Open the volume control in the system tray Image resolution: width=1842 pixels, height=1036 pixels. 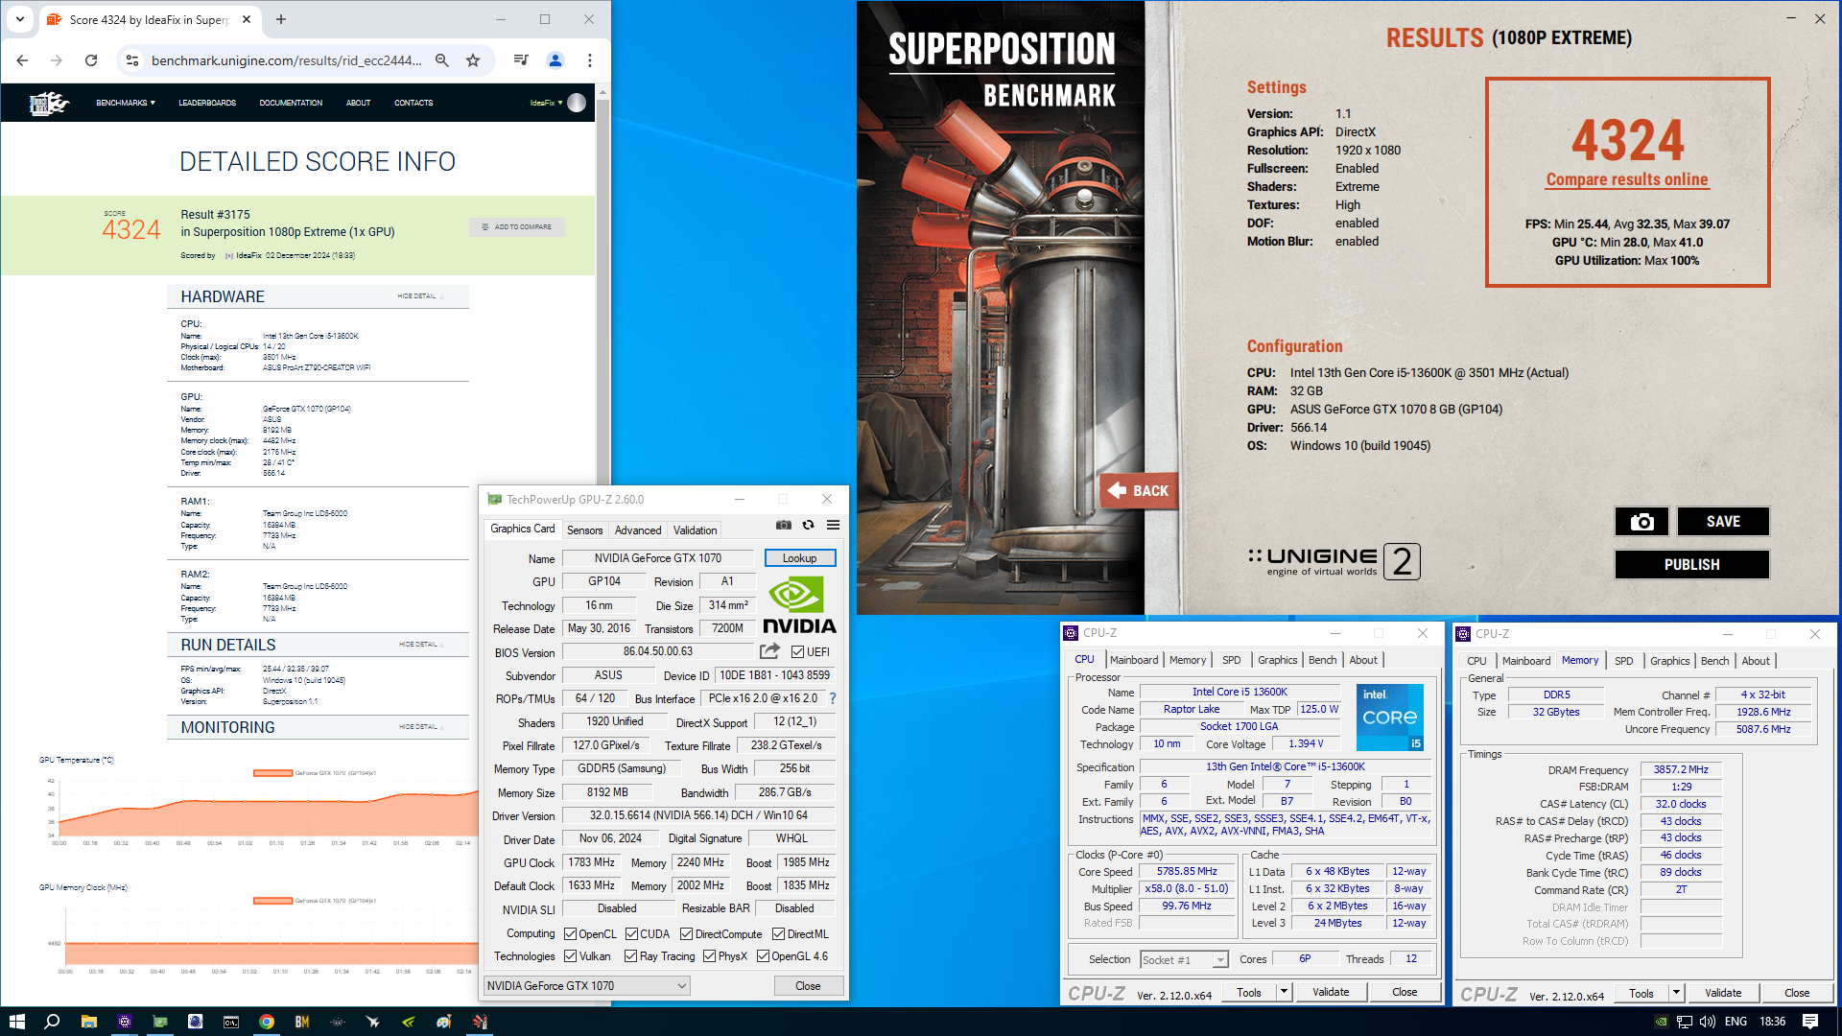pos(1708,1022)
